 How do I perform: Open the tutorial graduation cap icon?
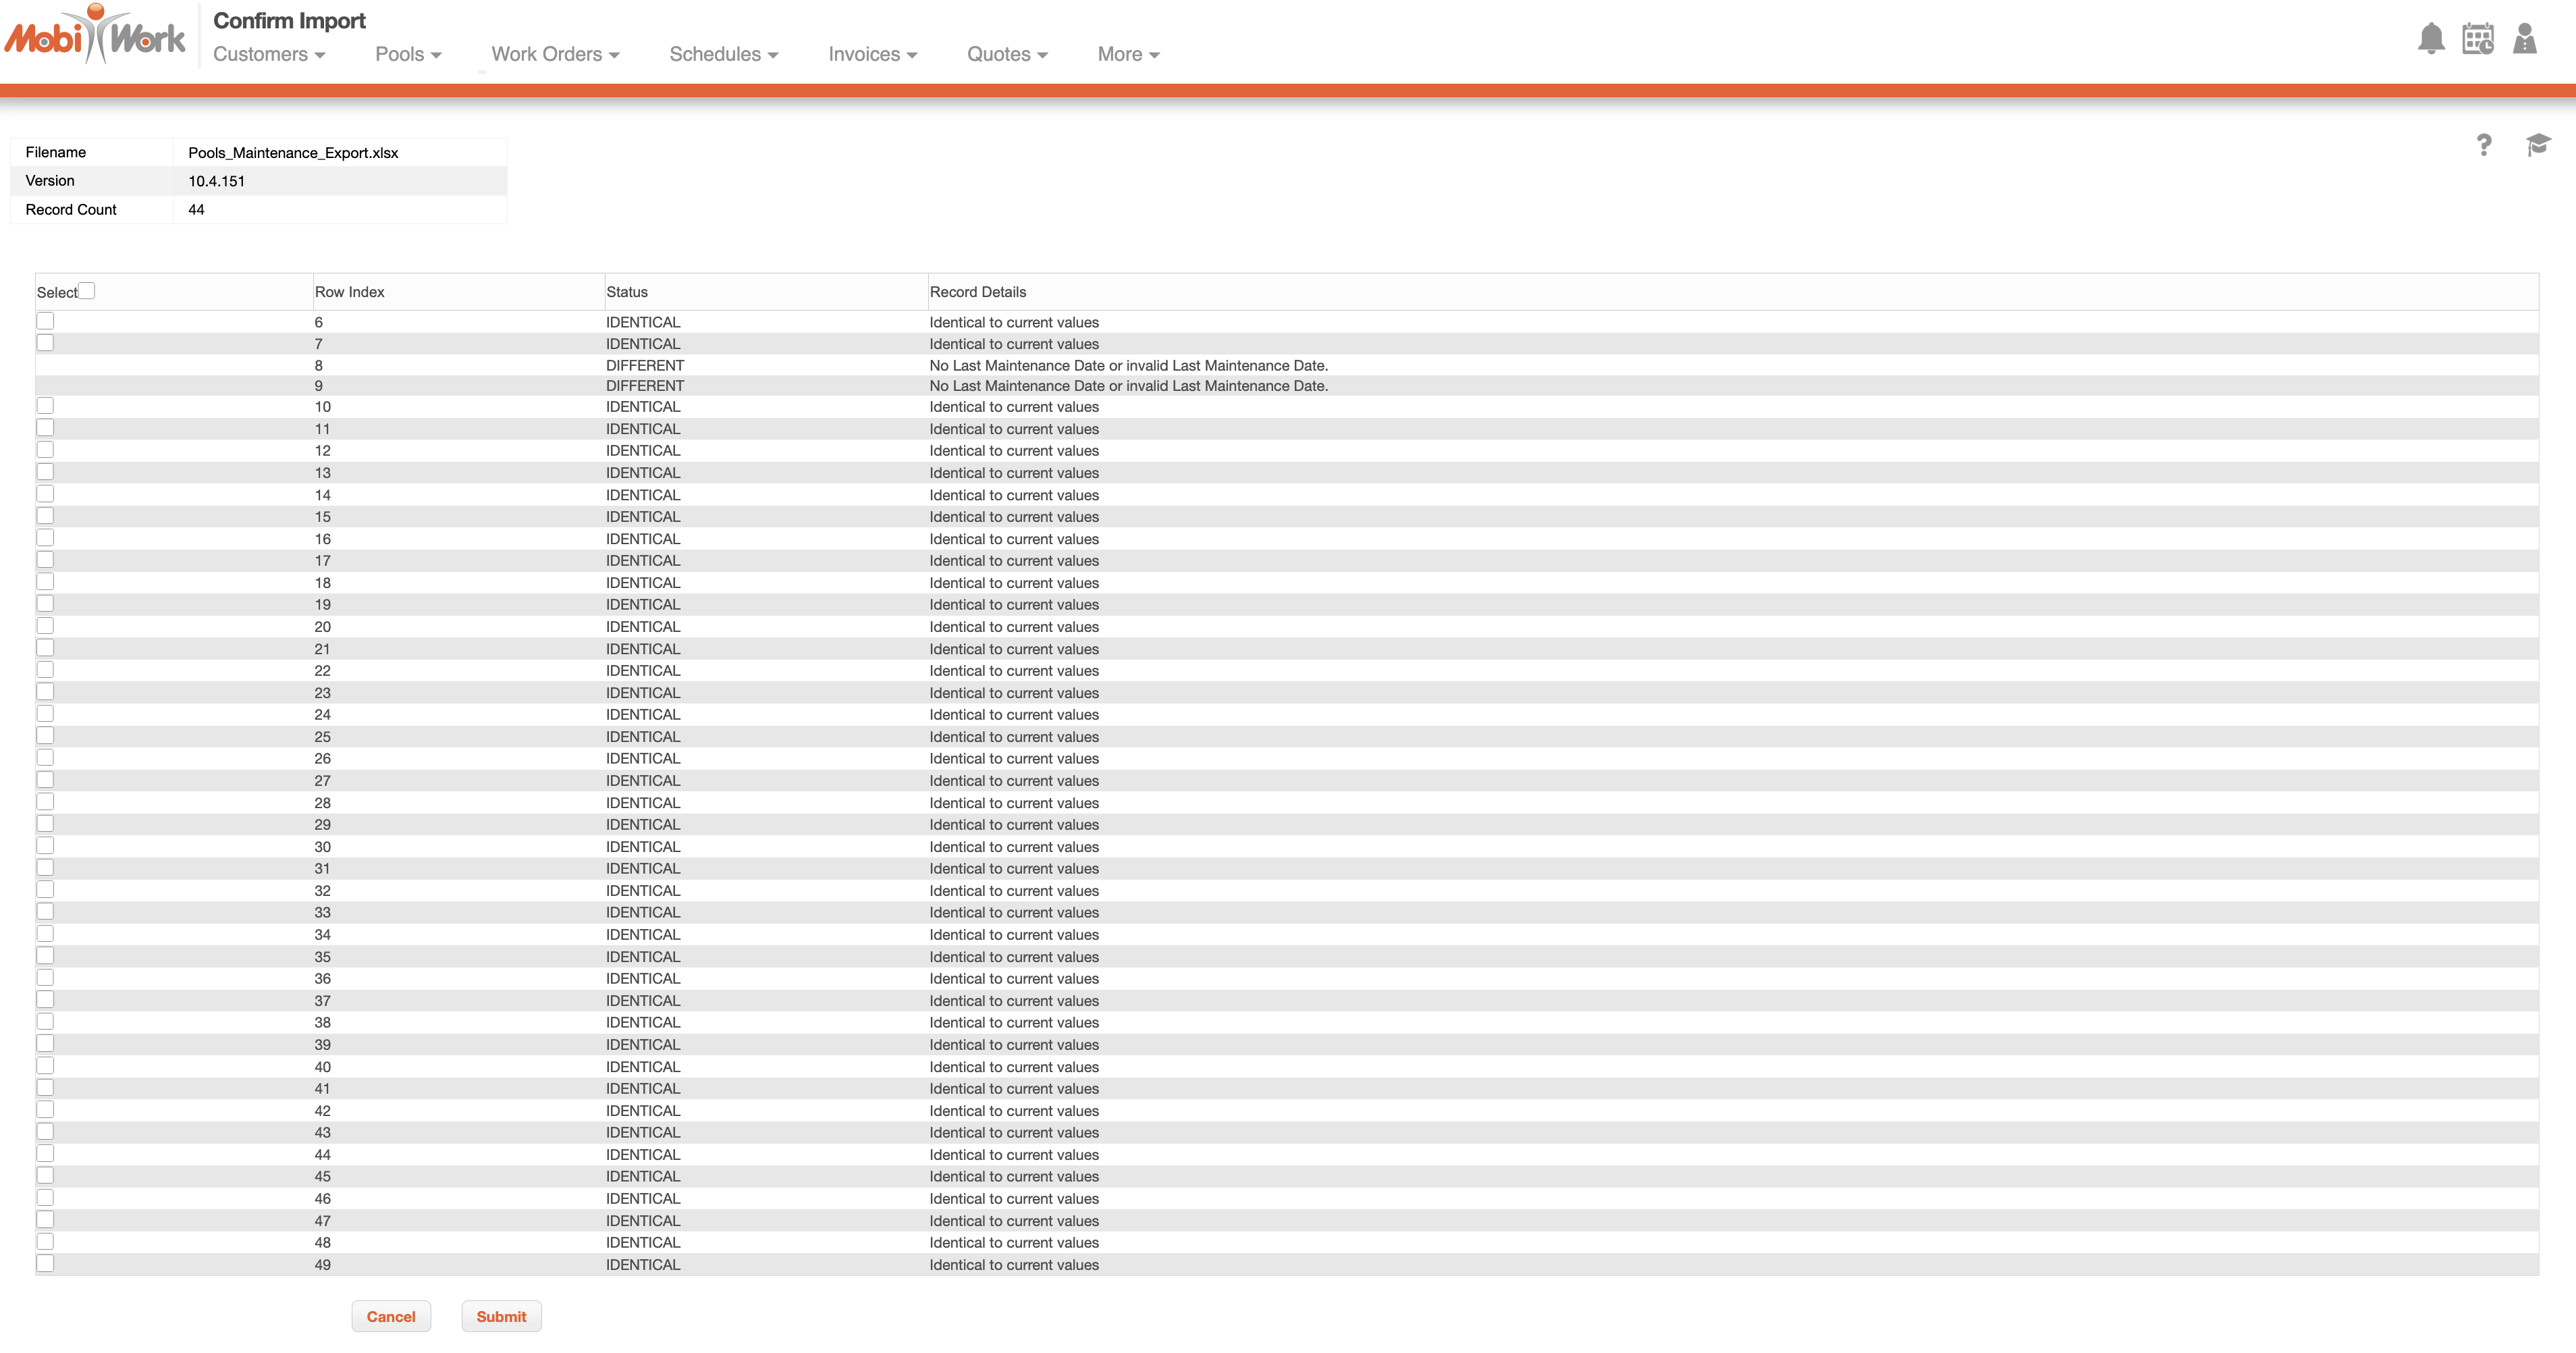click(2537, 146)
